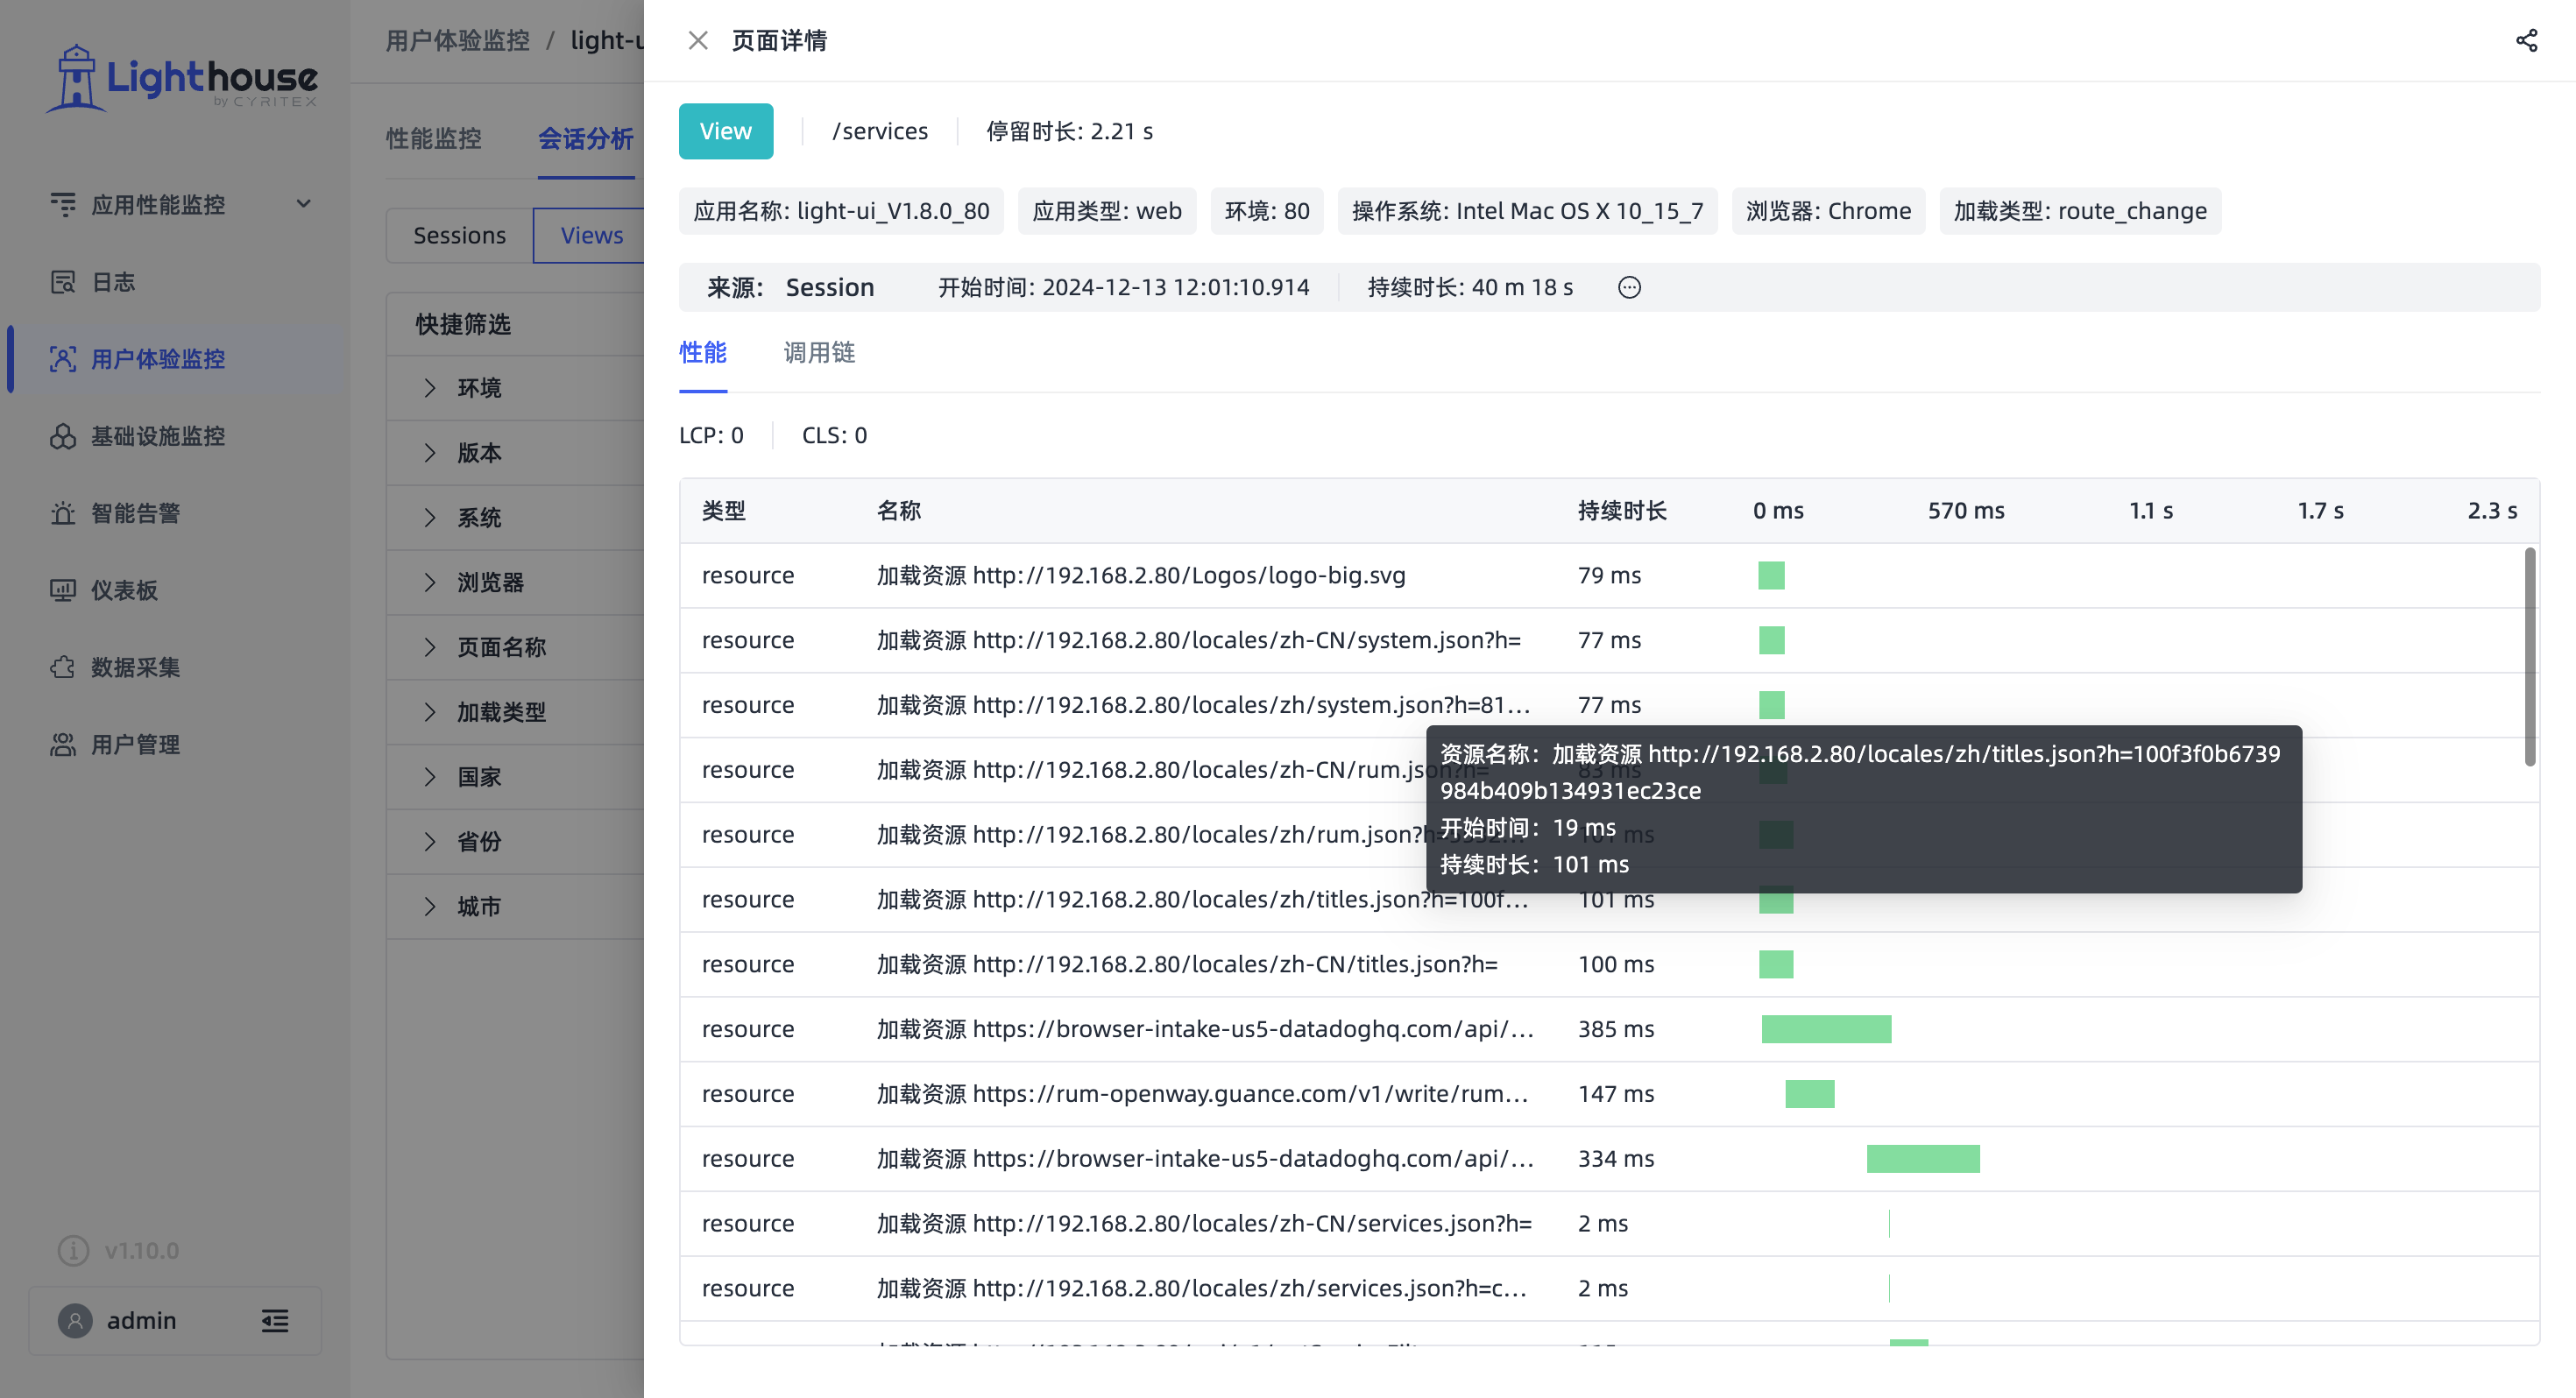Image resolution: width=2576 pixels, height=1398 pixels.
Task: Click the resource table vertical scrollbar
Action: [2529, 656]
